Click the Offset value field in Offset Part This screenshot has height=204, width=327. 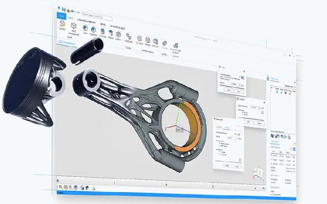[232, 138]
